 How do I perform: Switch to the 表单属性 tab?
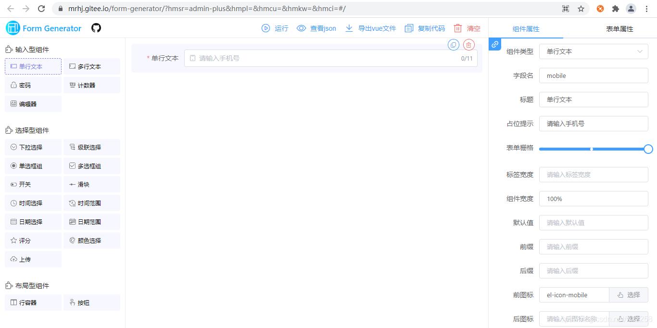click(x=619, y=28)
